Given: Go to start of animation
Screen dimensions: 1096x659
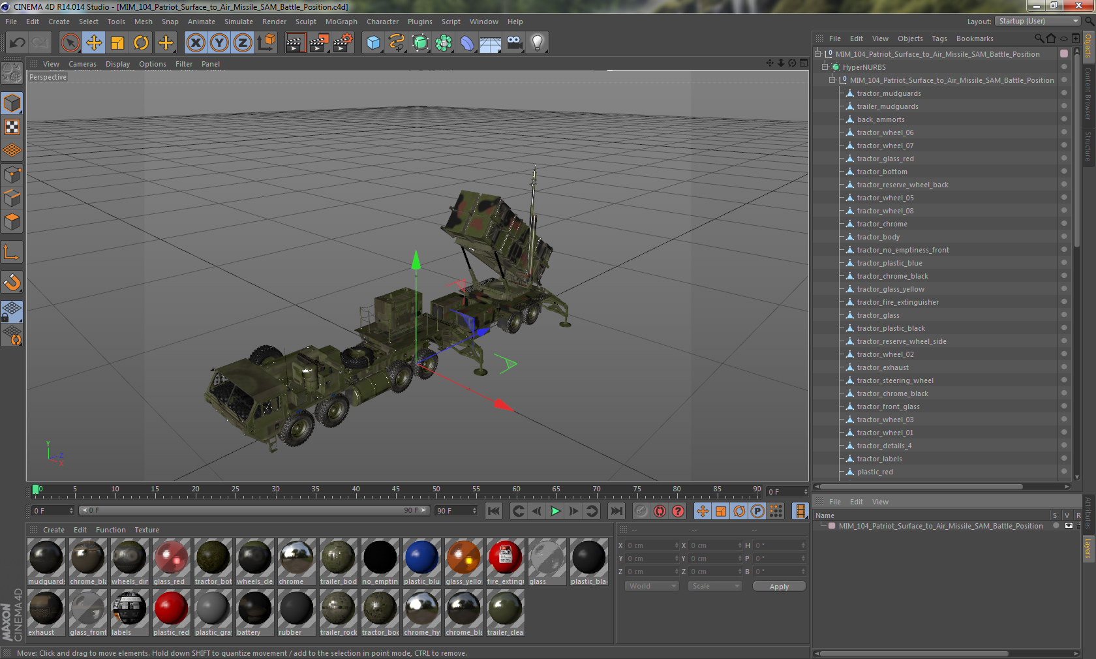Looking at the screenshot, I should (494, 511).
